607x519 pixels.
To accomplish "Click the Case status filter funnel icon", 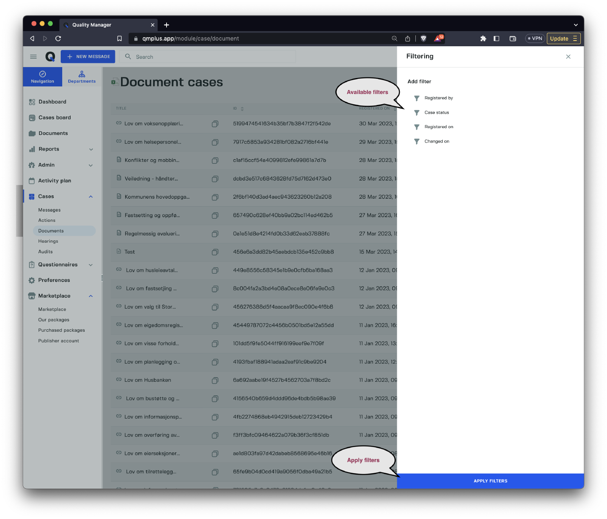I will tap(417, 113).
